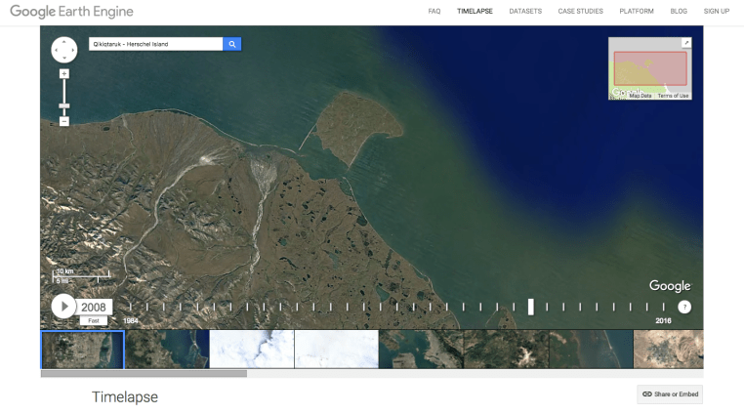Pan the map right with the navigation arrow
The image size is (744, 414).
(73, 50)
